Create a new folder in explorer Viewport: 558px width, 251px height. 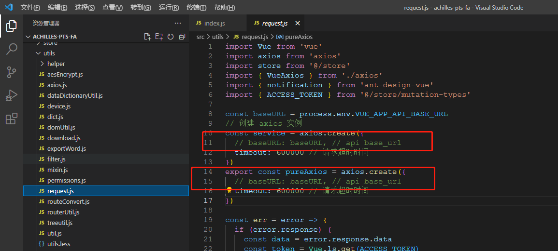pos(159,37)
